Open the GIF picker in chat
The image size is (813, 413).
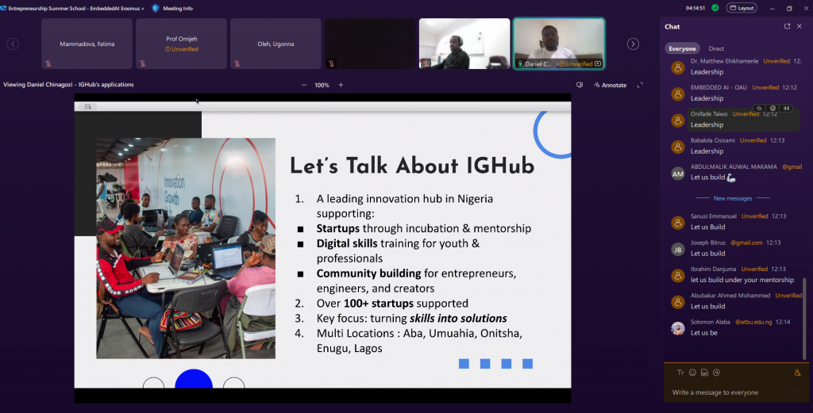(x=704, y=373)
